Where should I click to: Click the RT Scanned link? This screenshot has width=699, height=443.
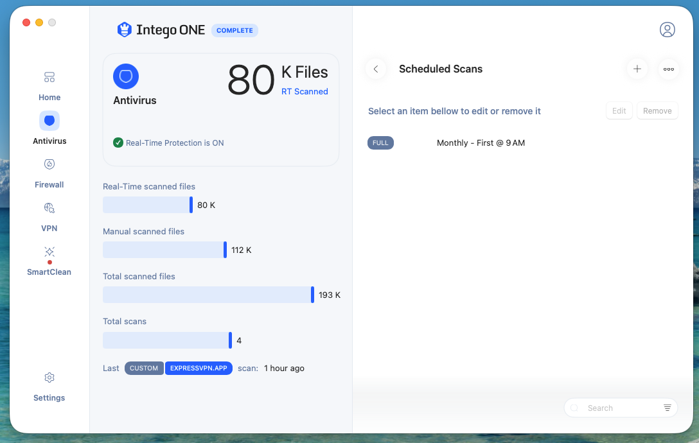305,91
